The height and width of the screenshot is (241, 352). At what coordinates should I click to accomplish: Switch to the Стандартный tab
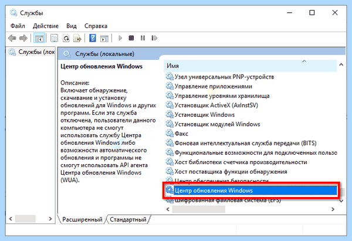[128, 219]
